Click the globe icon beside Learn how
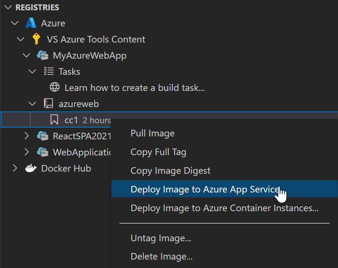 click(x=55, y=87)
